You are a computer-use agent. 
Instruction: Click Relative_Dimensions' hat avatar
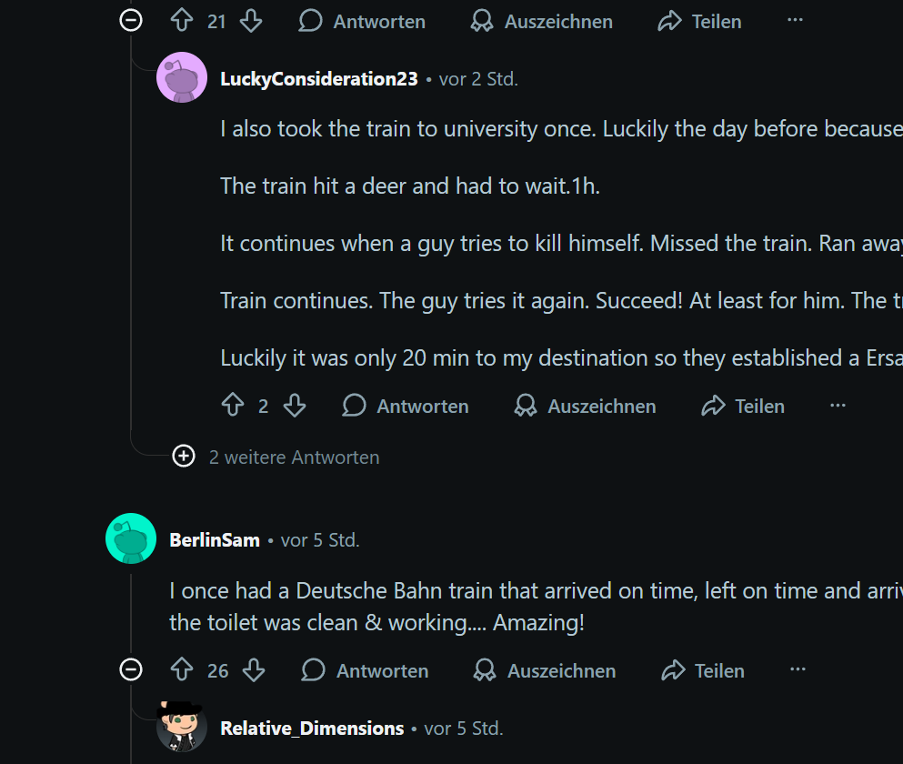coord(182,726)
